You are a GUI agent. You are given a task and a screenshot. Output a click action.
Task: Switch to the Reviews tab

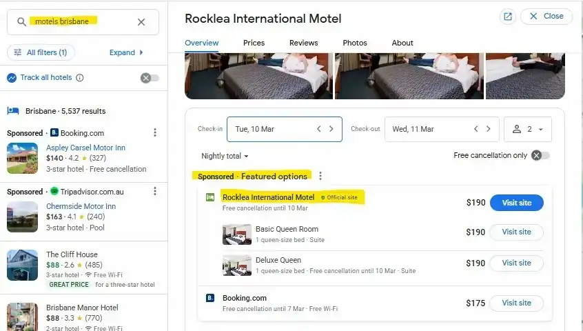[303, 43]
